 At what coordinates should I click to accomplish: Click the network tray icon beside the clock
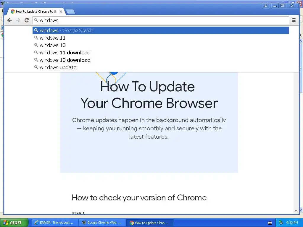tap(281, 223)
